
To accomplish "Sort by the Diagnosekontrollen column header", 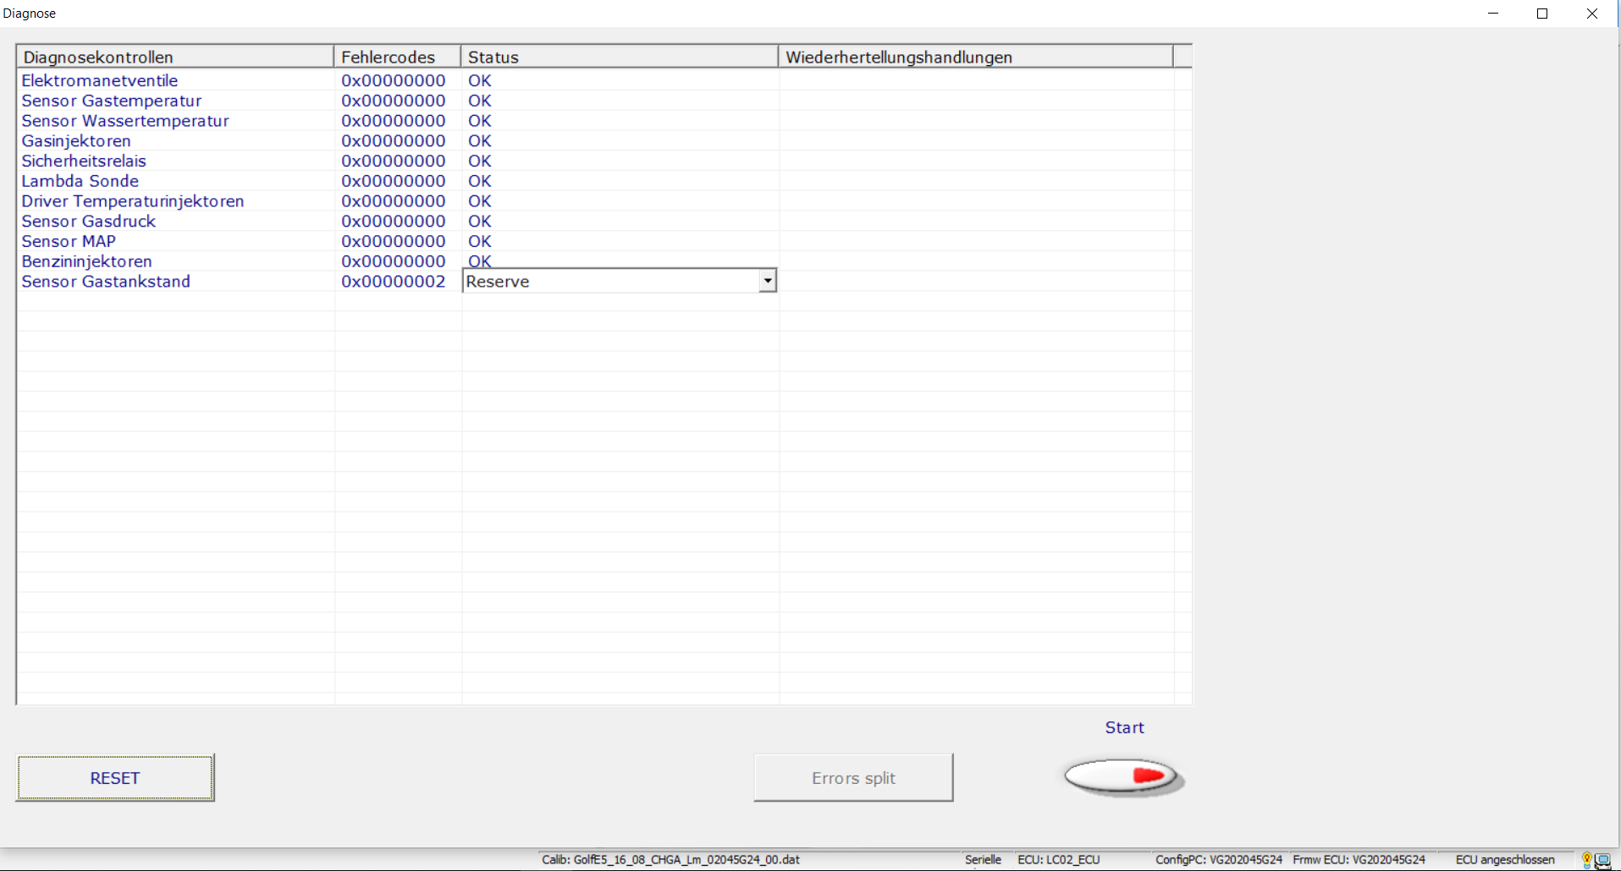I will click(x=175, y=57).
